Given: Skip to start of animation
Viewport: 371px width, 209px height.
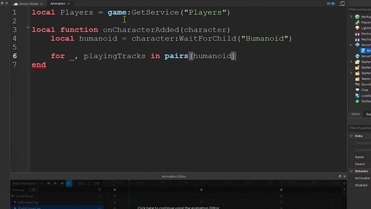Looking at the screenshot, I should (48, 183).
